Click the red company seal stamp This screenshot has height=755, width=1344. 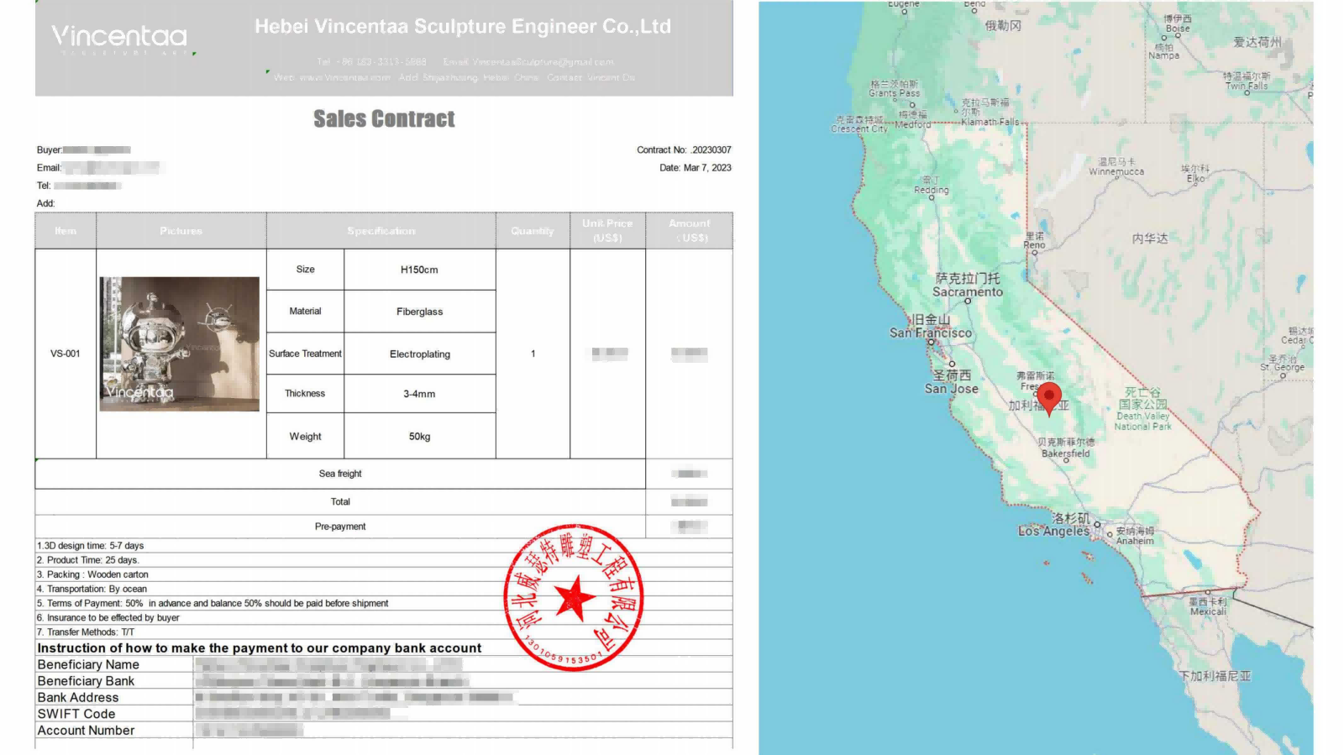(x=574, y=598)
